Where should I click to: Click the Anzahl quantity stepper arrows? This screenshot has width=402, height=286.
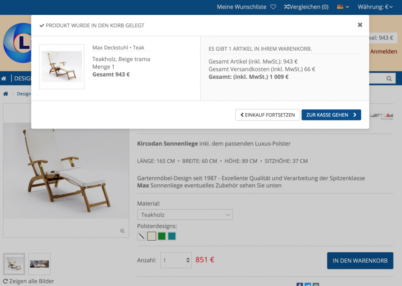tap(188, 260)
